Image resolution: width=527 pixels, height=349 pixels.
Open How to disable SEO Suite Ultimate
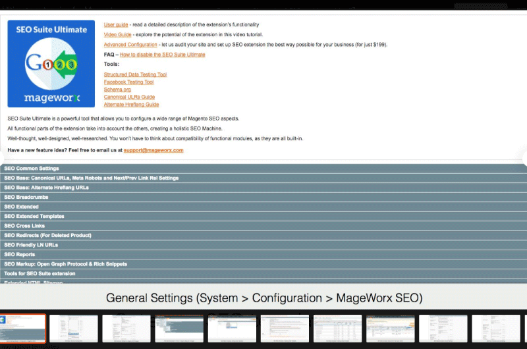pyautogui.click(x=162, y=55)
